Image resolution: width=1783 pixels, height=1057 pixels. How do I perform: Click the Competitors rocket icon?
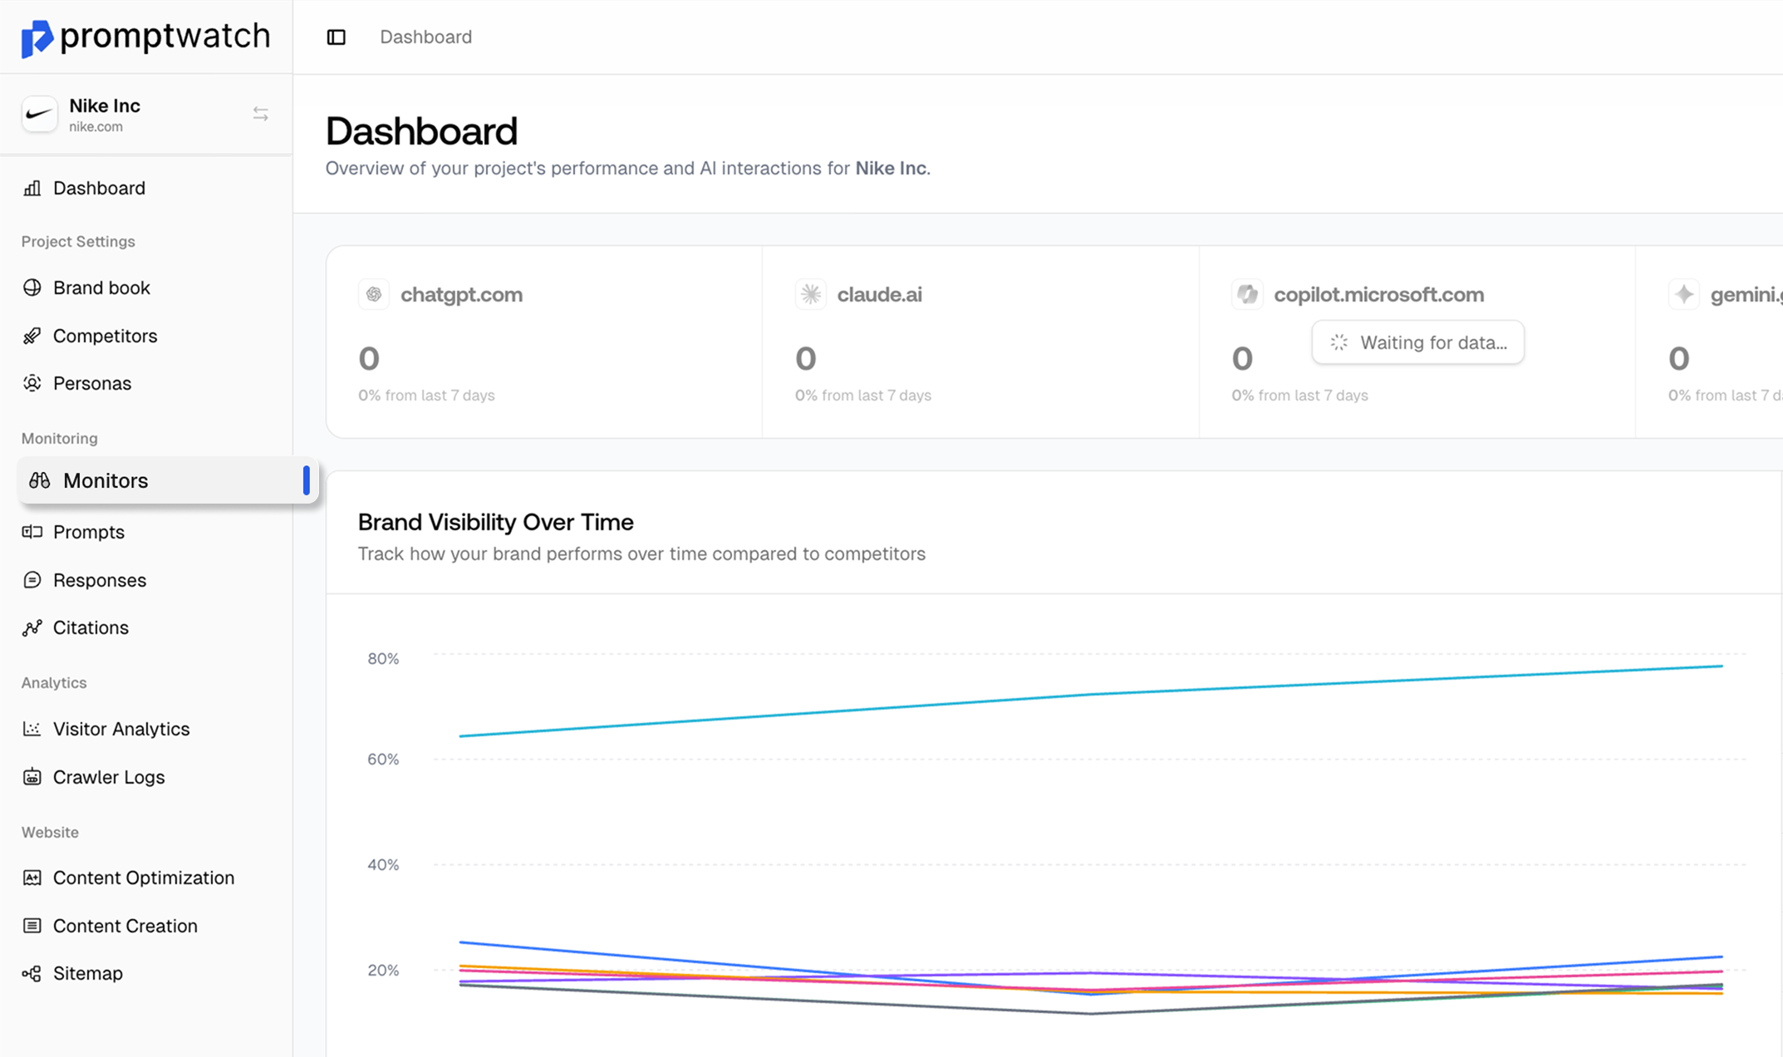point(32,336)
